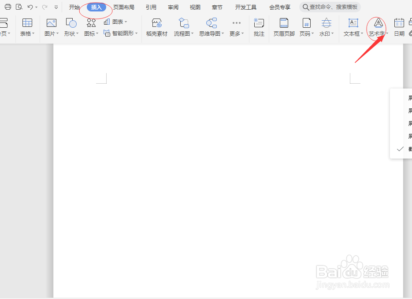Image resolution: width=412 pixels, height=299 pixels.
Task: Expand the 图片 dropdown arrow
Action: [x=58, y=33]
